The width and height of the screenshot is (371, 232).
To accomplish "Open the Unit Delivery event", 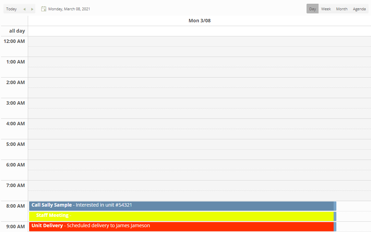I will pyautogui.click(x=182, y=227).
